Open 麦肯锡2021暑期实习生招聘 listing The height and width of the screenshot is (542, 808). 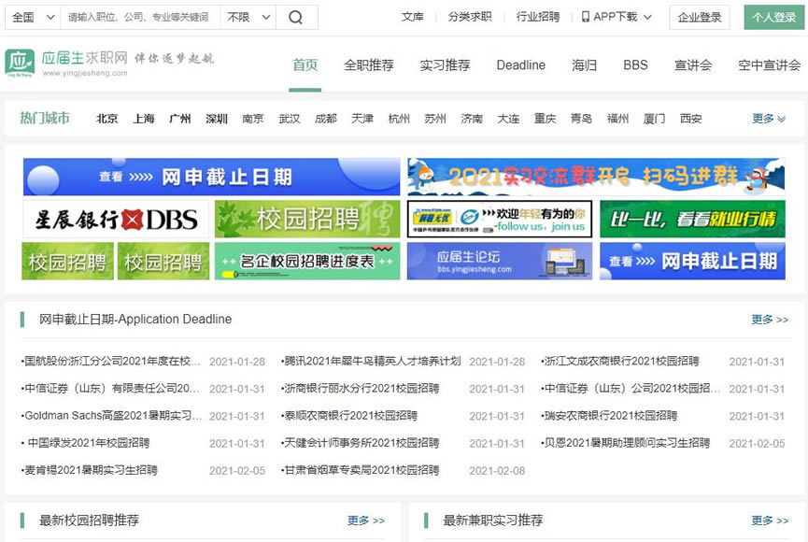pos(89,470)
